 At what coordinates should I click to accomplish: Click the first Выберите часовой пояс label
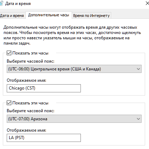coord(30,61)
